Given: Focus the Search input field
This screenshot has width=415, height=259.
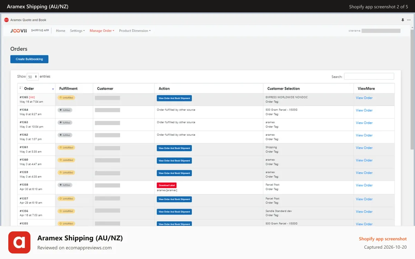Looking at the screenshot, I should point(369,76).
